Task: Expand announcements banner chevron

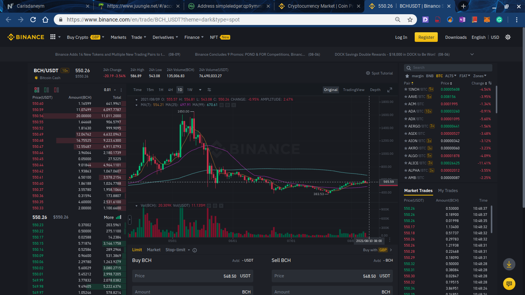Action: coord(472,55)
